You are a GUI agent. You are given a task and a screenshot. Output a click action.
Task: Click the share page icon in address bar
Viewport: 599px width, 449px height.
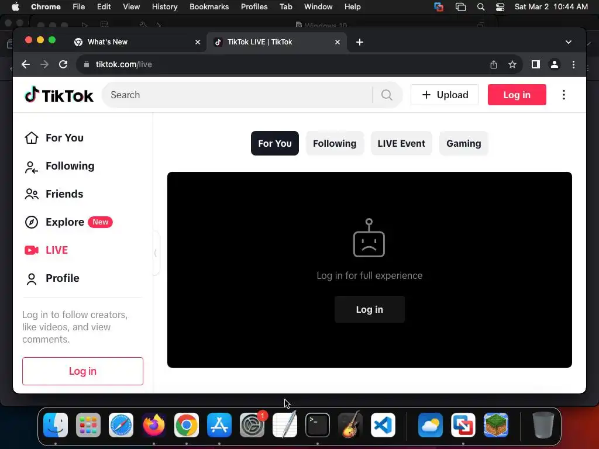pos(494,64)
